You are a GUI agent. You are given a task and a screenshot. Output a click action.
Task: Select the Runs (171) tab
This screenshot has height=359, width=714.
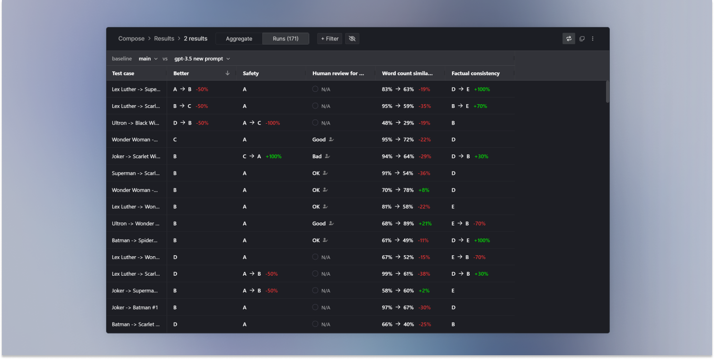[x=286, y=39]
